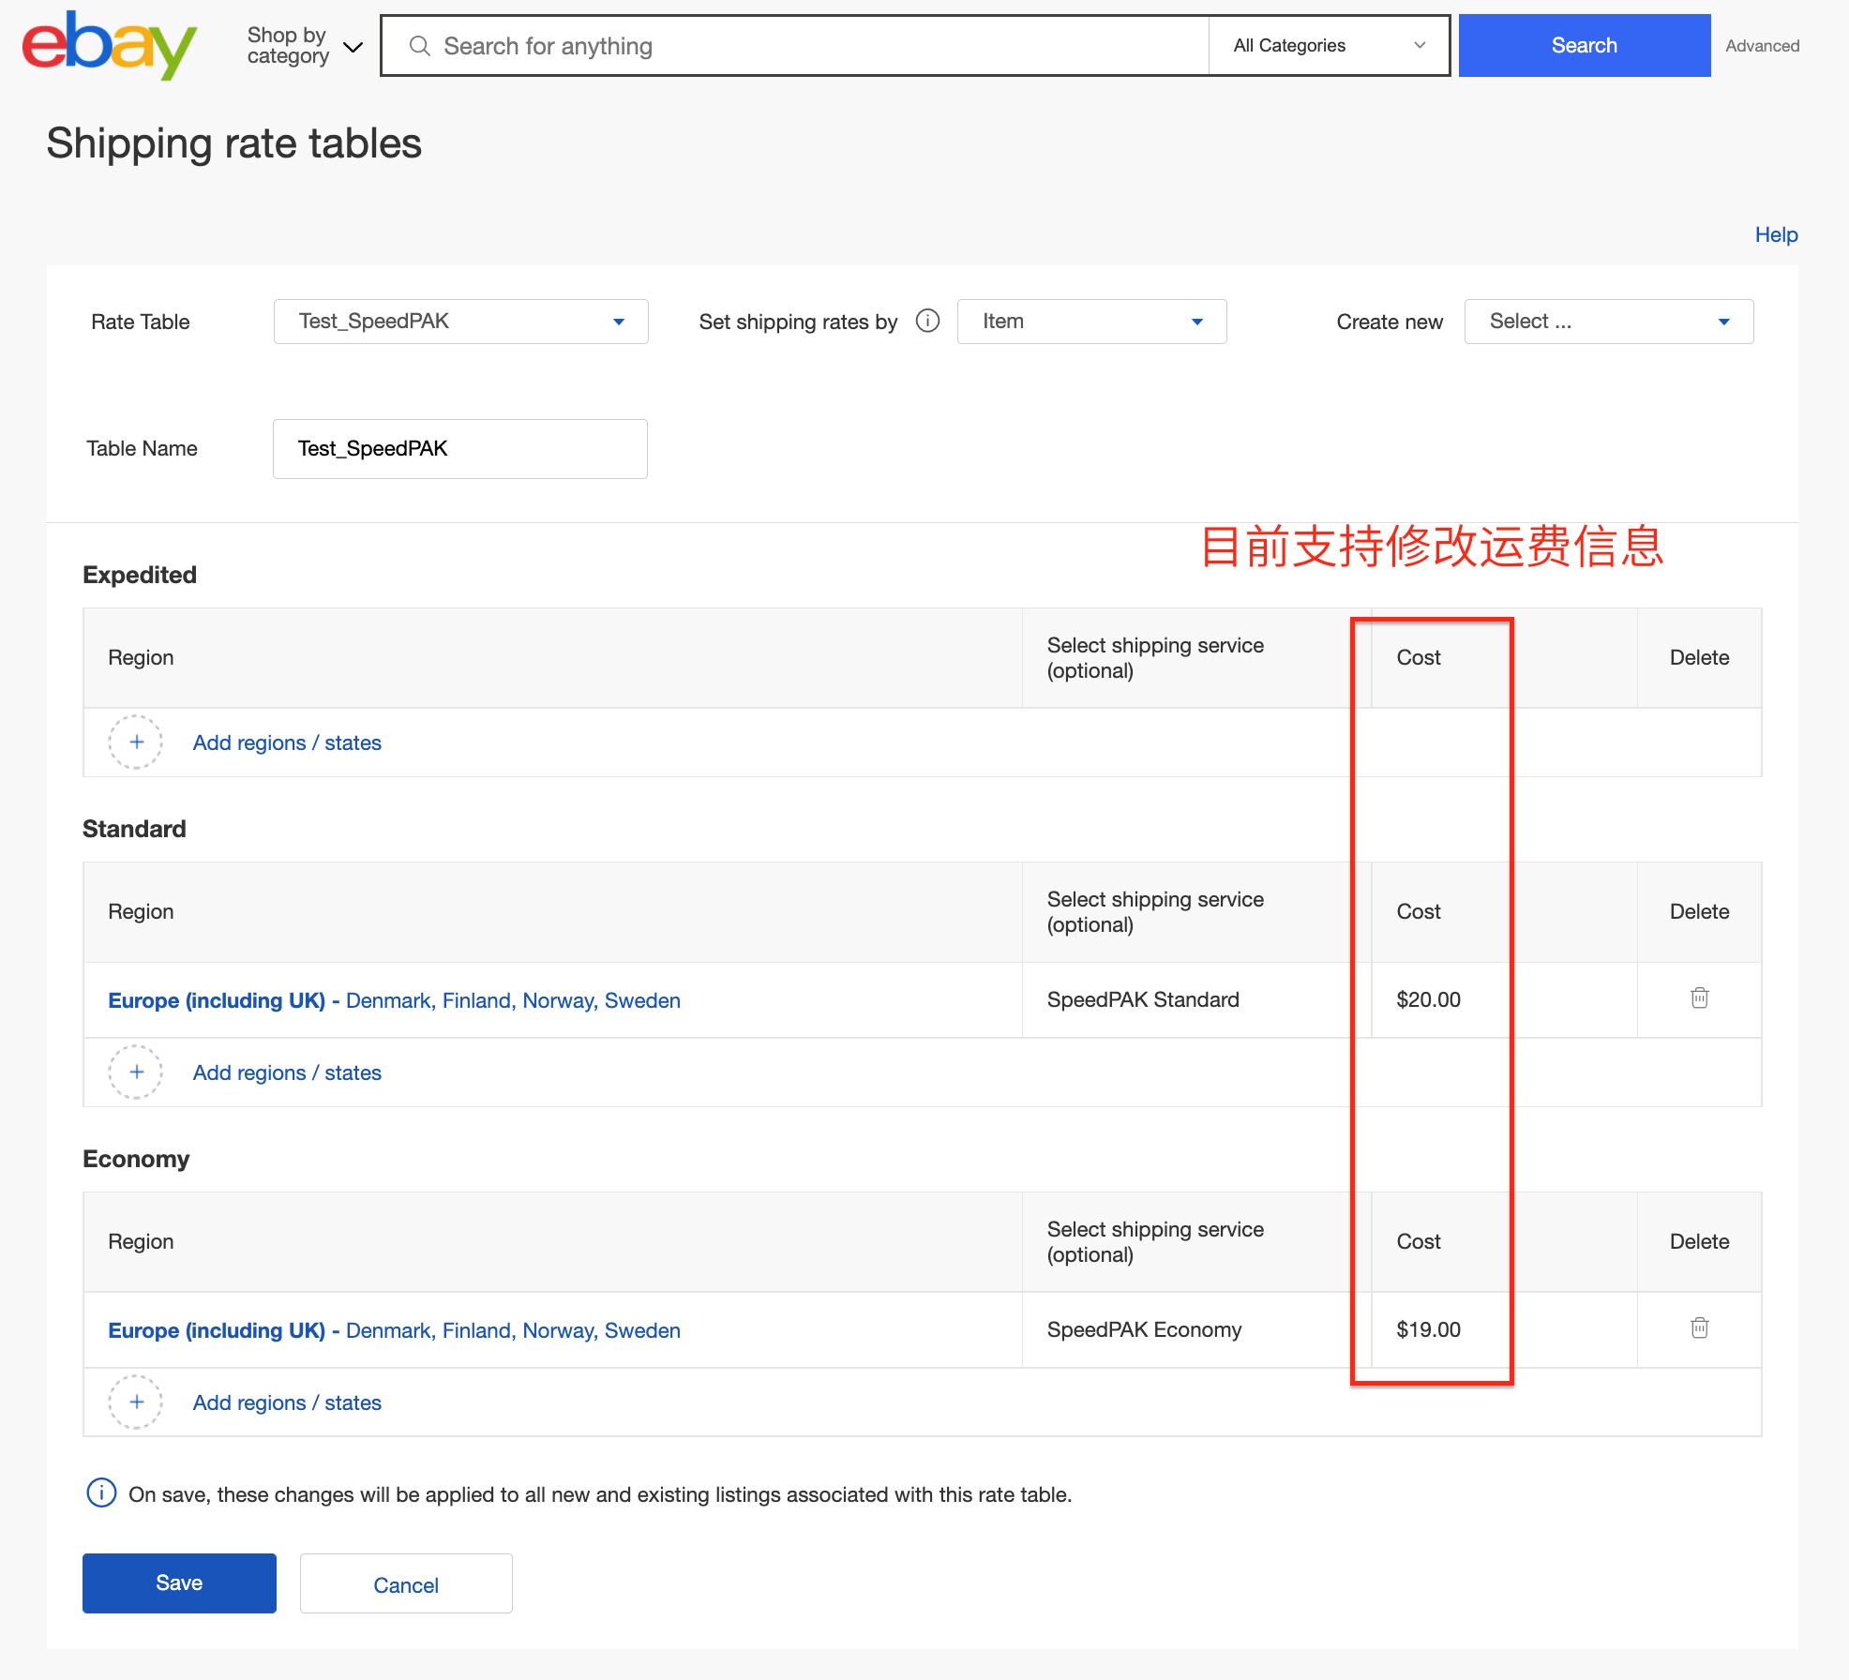This screenshot has width=1849, height=1680.
Task: Click the Create new label
Action: click(1390, 322)
